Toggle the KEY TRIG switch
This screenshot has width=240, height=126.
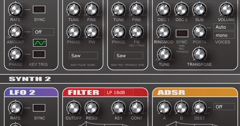(39, 54)
